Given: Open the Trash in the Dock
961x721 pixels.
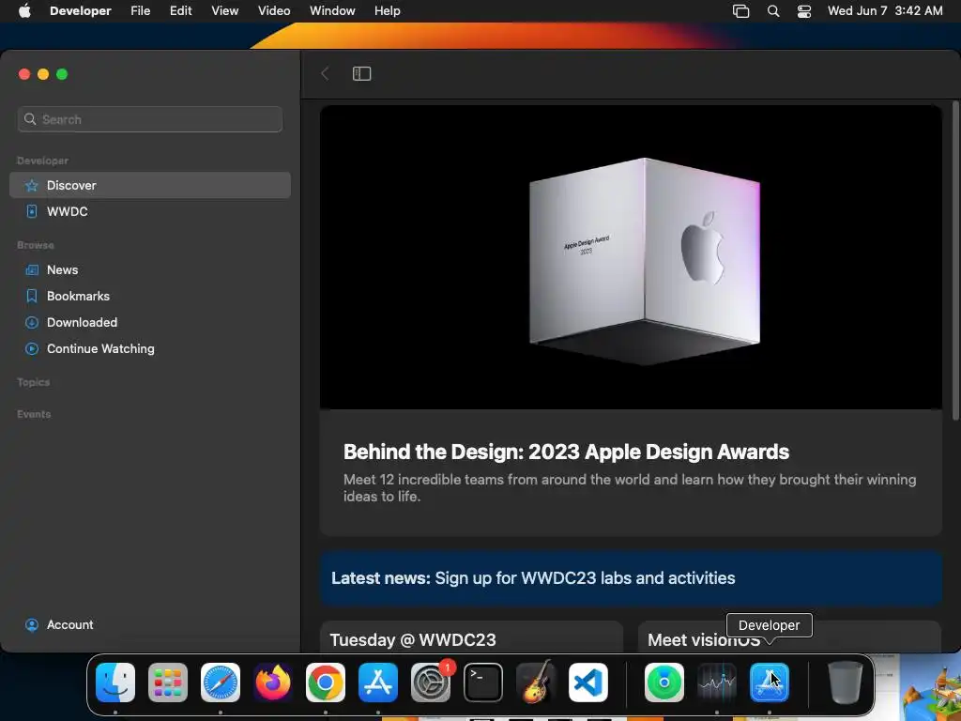Looking at the screenshot, I should point(846,683).
